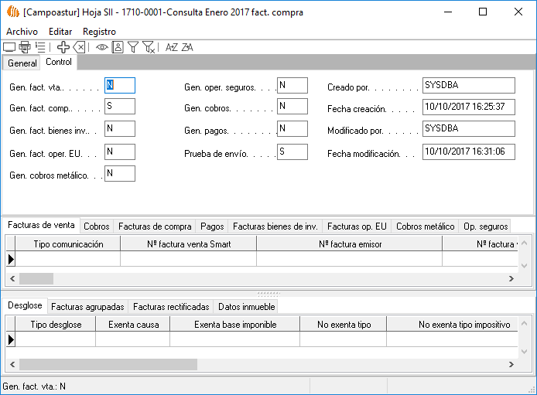Click the eye view icon

point(102,47)
